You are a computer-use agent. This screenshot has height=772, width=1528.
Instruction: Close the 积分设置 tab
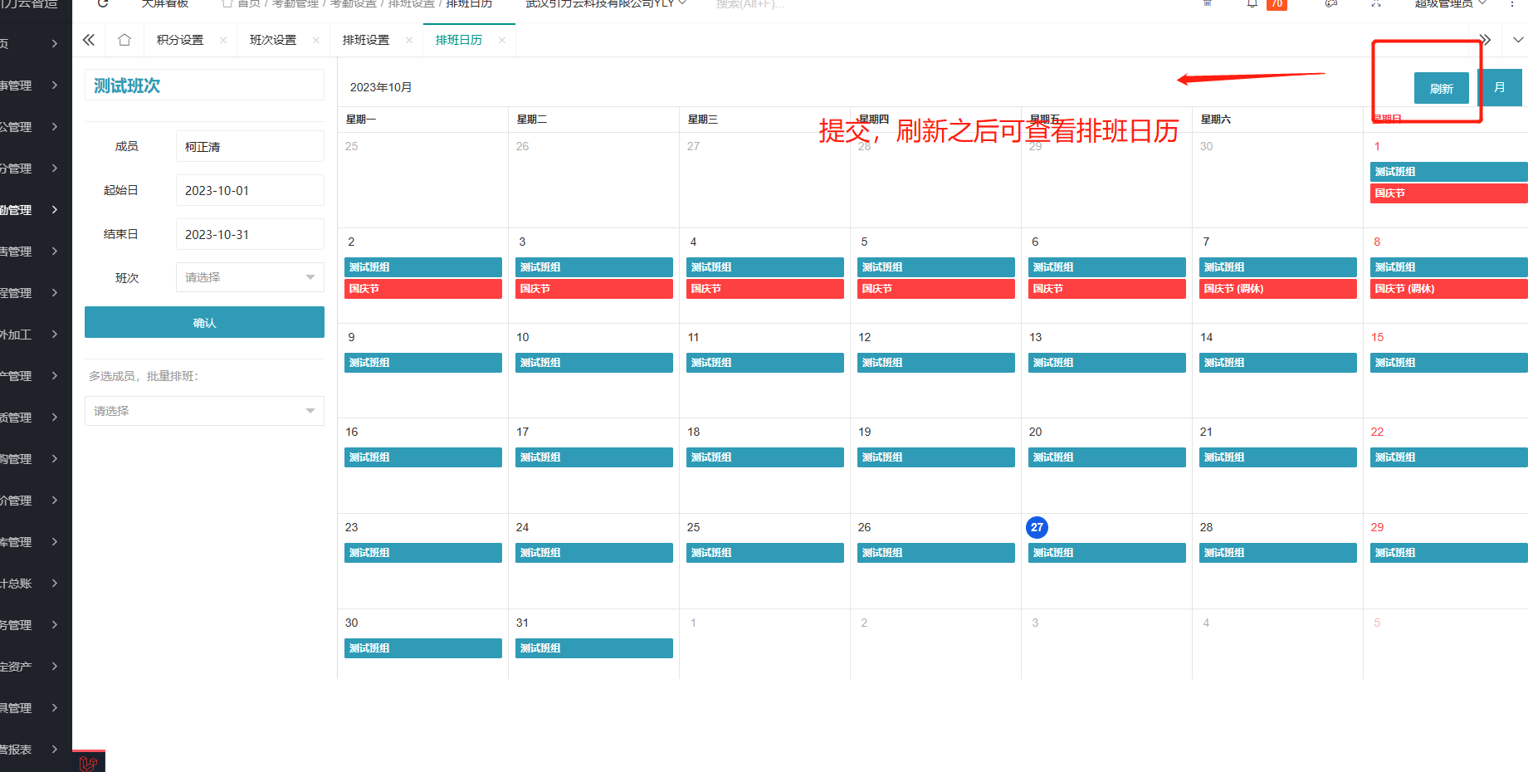point(223,40)
